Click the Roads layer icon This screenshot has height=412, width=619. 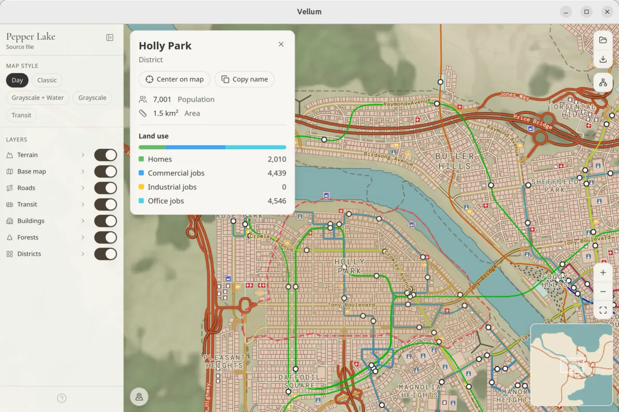(x=9, y=188)
